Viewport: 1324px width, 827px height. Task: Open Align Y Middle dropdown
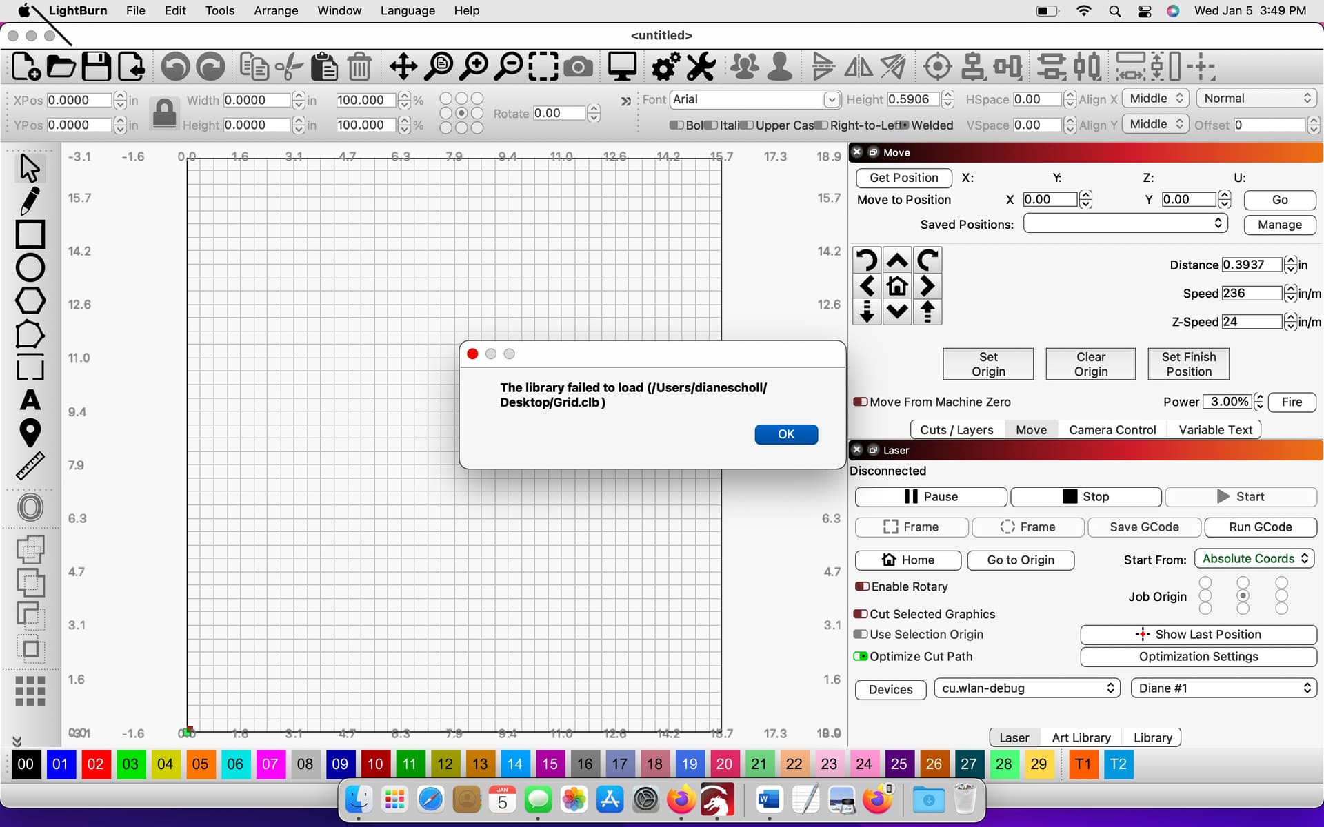tap(1155, 124)
